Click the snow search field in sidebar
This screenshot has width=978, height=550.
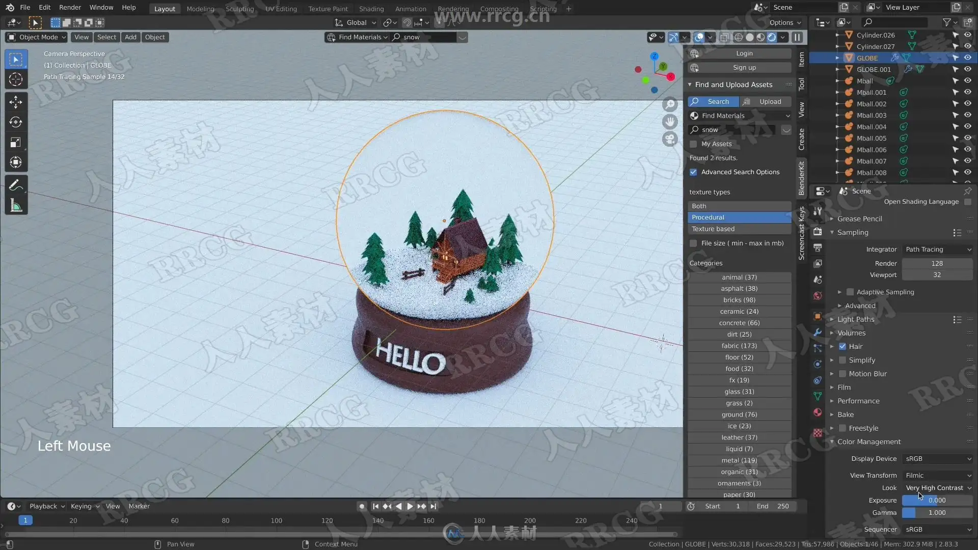(733, 130)
